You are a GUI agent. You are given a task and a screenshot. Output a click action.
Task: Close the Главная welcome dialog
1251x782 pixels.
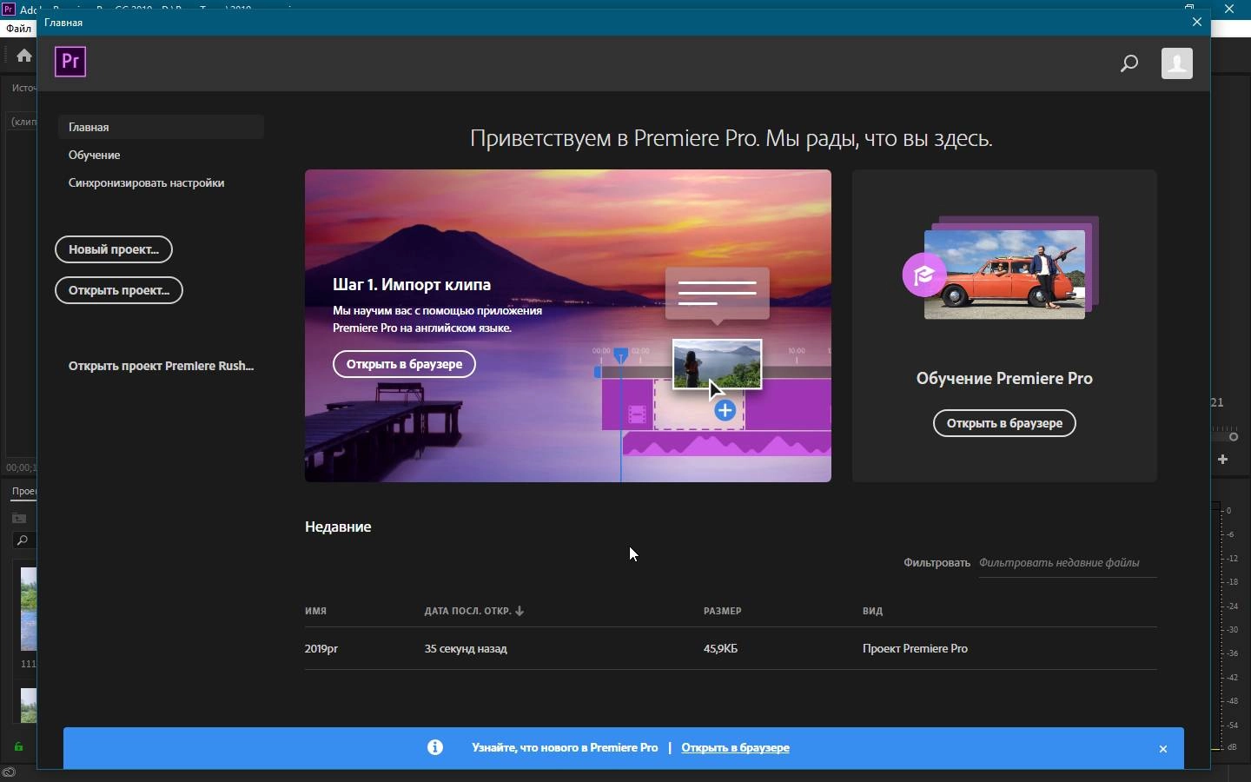[1199, 23]
